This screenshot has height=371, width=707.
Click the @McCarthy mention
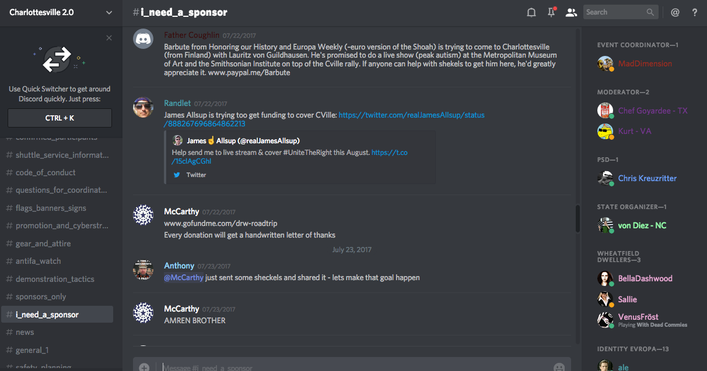coord(184,278)
